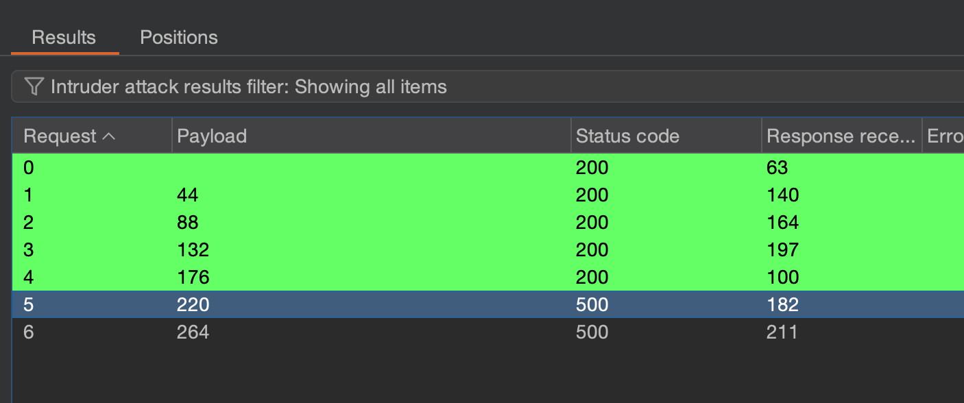Open the Intruder attack results filter bar
This screenshot has height=403, width=964.
point(480,87)
